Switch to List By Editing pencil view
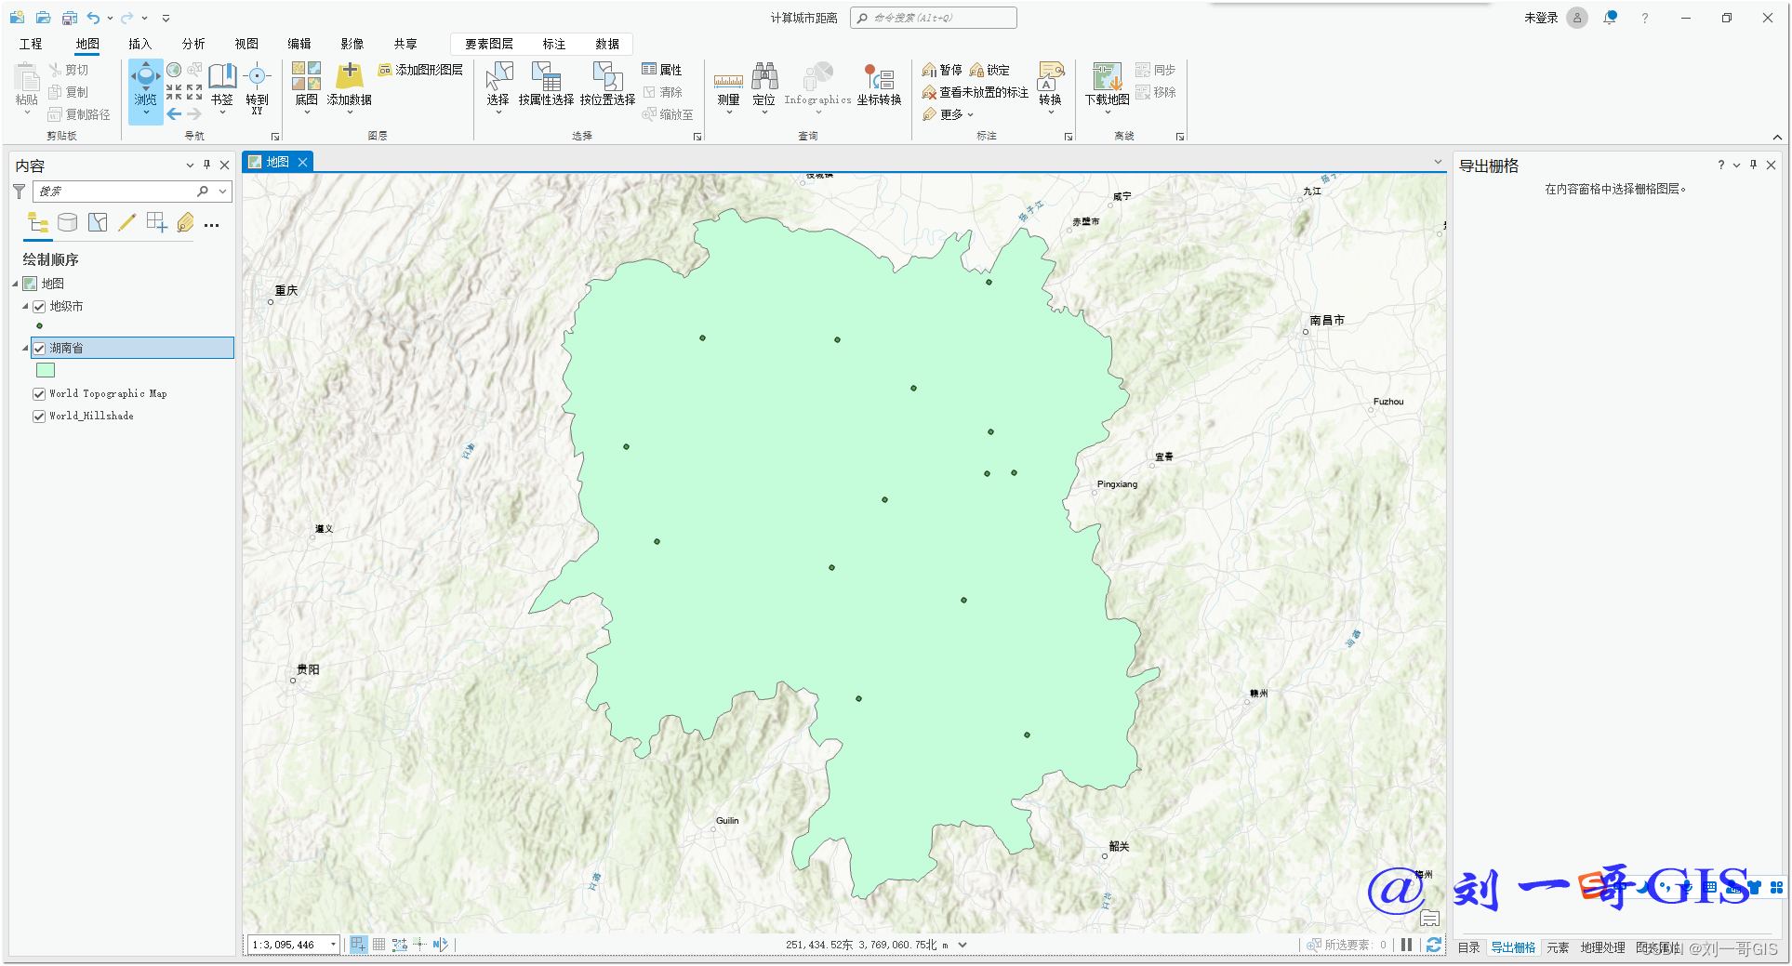Image resolution: width=1792 pixels, height=966 pixels. (126, 222)
